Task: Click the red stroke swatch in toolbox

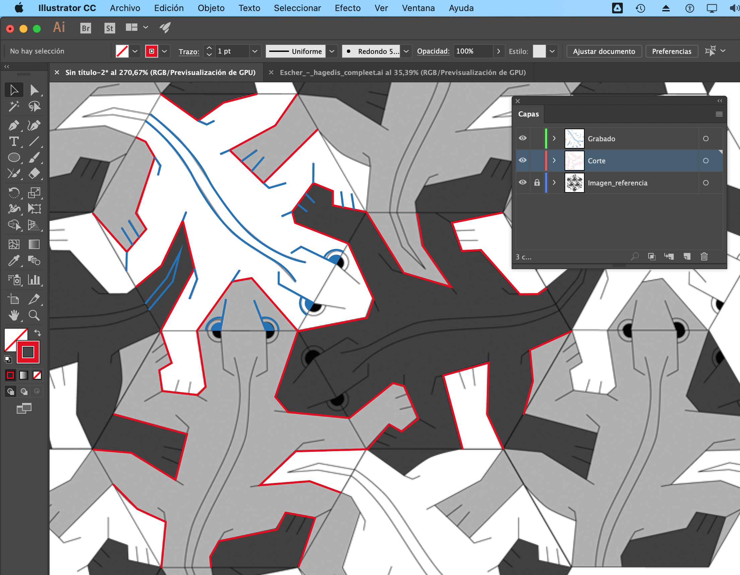Action: pyautogui.click(x=28, y=352)
